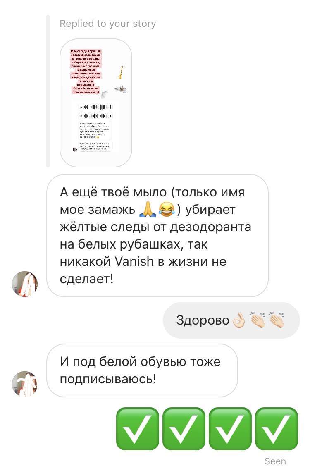Click the praying hands emoji

tap(148, 209)
